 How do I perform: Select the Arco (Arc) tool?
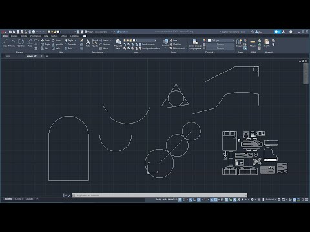tap(30, 43)
